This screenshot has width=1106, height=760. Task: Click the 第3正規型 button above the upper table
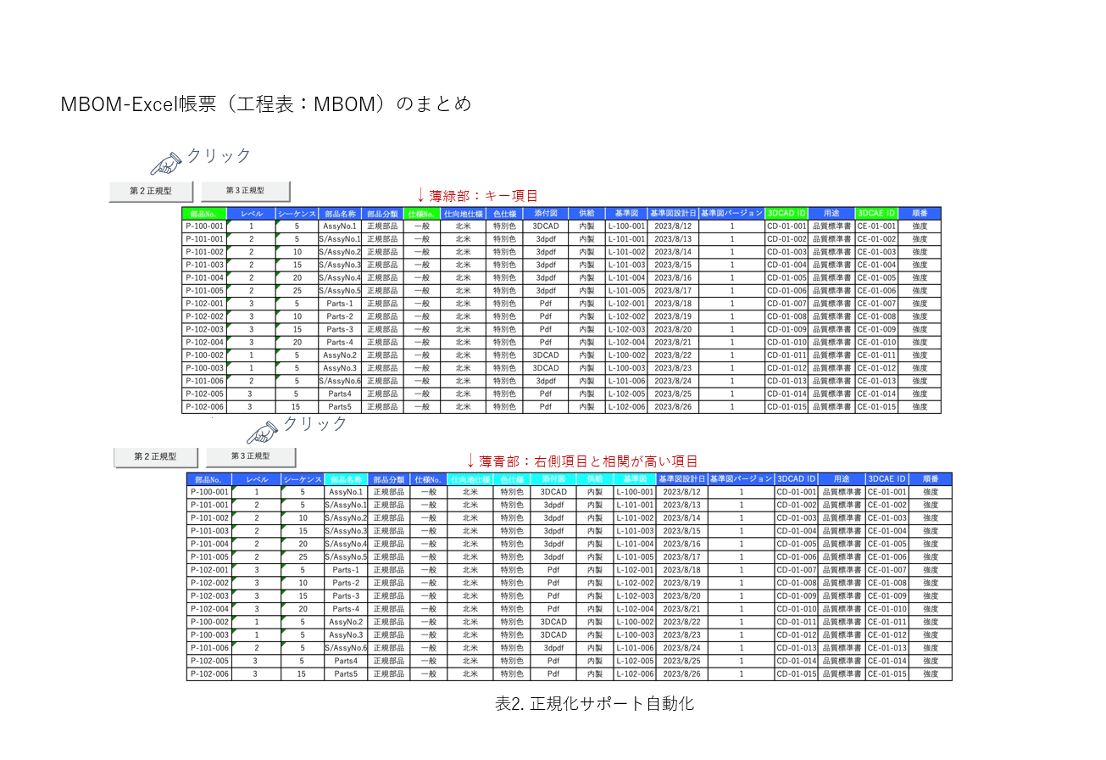coord(245,191)
